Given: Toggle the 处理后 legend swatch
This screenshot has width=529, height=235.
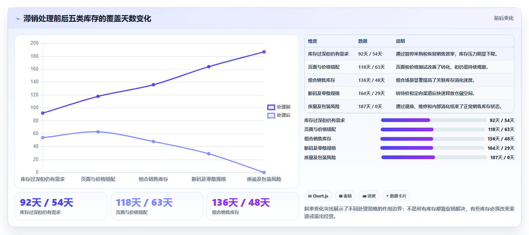Looking at the screenshot, I should pyautogui.click(x=271, y=115).
